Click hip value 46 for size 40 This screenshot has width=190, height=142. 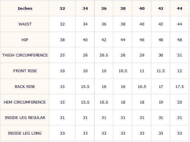click(x=142, y=40)
